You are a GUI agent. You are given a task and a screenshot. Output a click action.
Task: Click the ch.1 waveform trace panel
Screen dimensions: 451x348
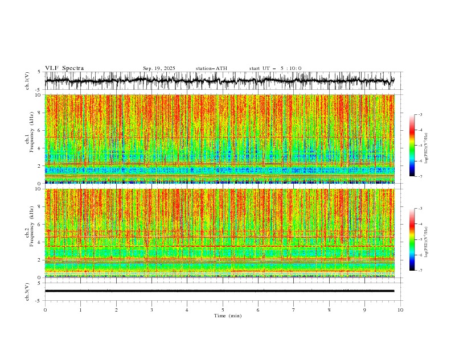(x=224, y=81)
